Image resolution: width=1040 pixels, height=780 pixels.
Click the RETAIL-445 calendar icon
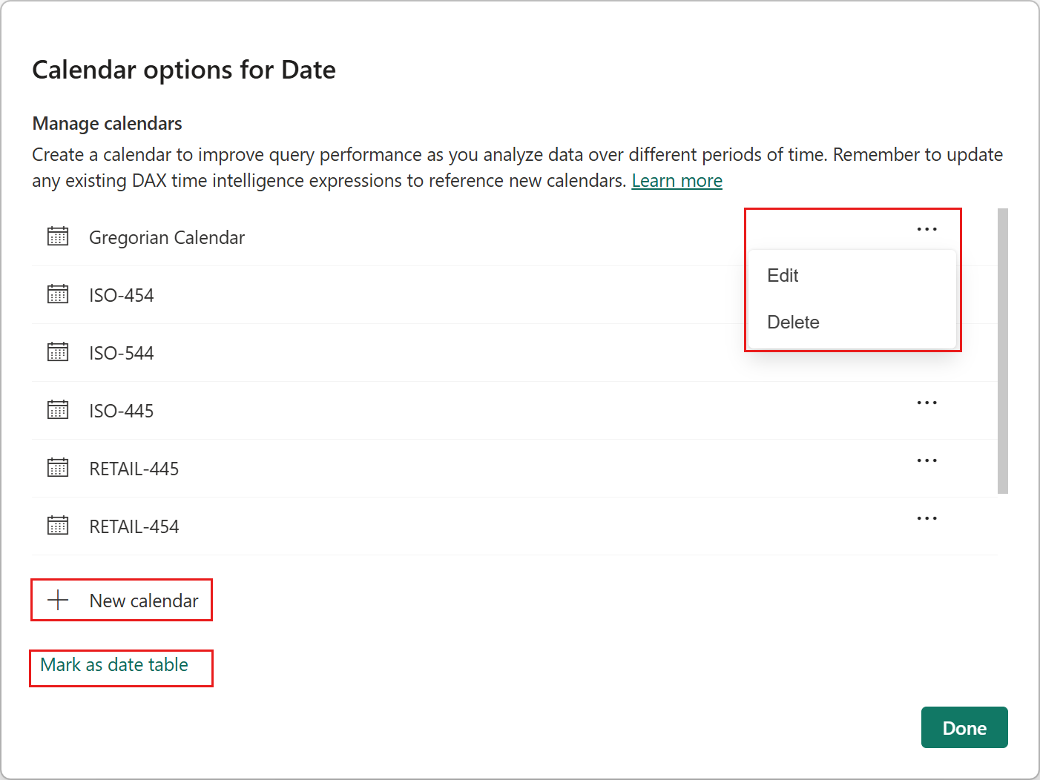[x=58, y=468]
